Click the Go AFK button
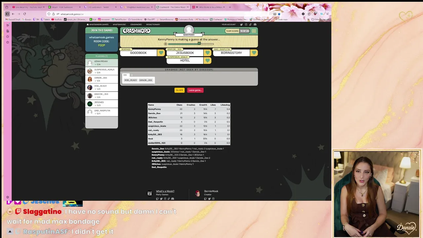The width and height of the screenshot is (423, 238). click(x=179, y=90)
